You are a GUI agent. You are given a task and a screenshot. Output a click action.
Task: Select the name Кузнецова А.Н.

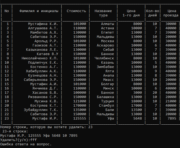tap(43, 75)
